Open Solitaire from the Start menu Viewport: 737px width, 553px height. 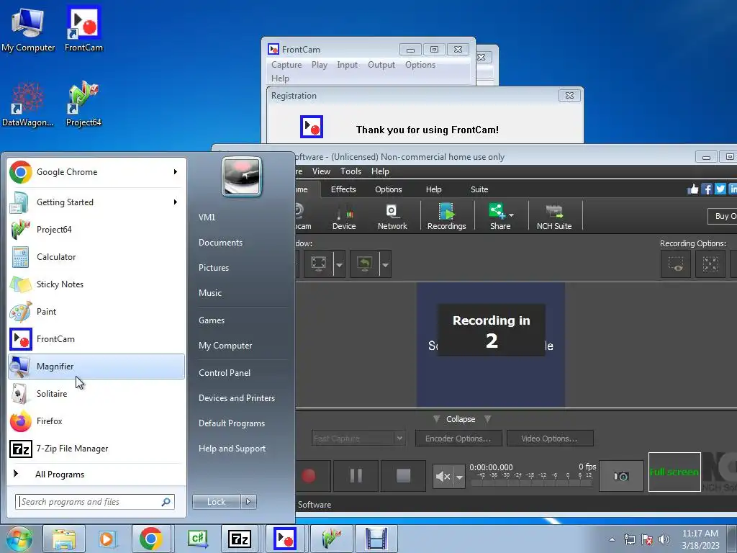(x=96, y=394)
